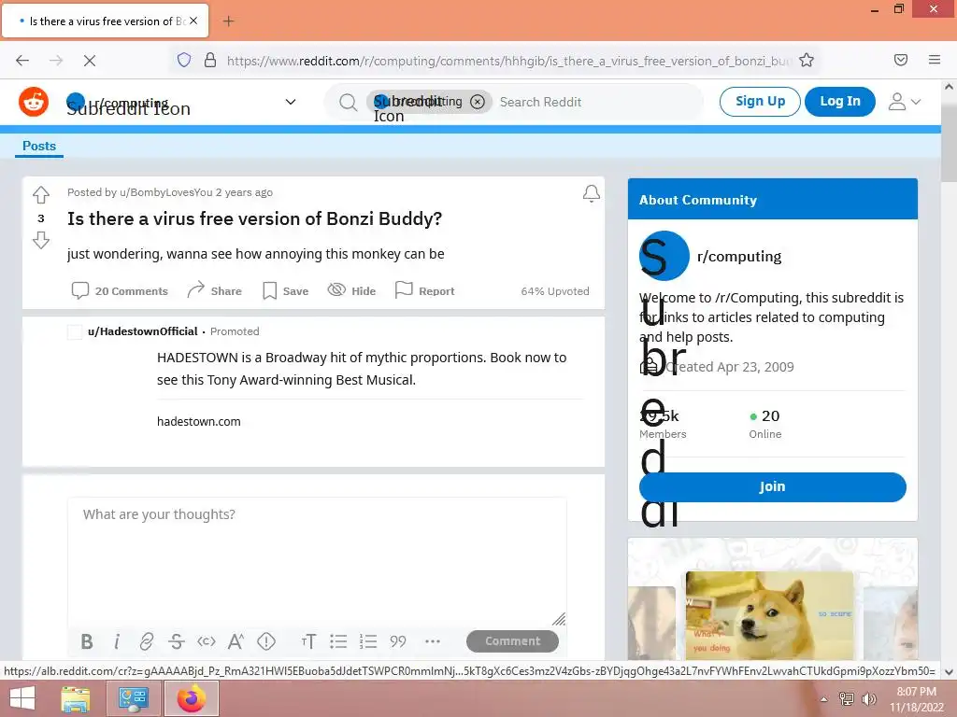The height and width of the screenshot is (717, 957).
Task: Toggle inline code formatting
Action: [x=207, y=641]
